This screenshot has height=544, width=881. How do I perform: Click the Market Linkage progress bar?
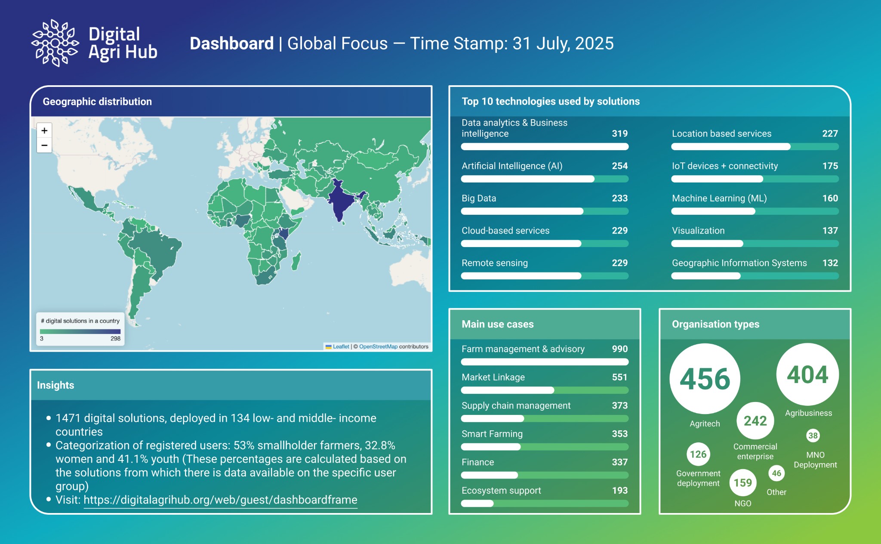pyautogui.click(x=544, y=390)
